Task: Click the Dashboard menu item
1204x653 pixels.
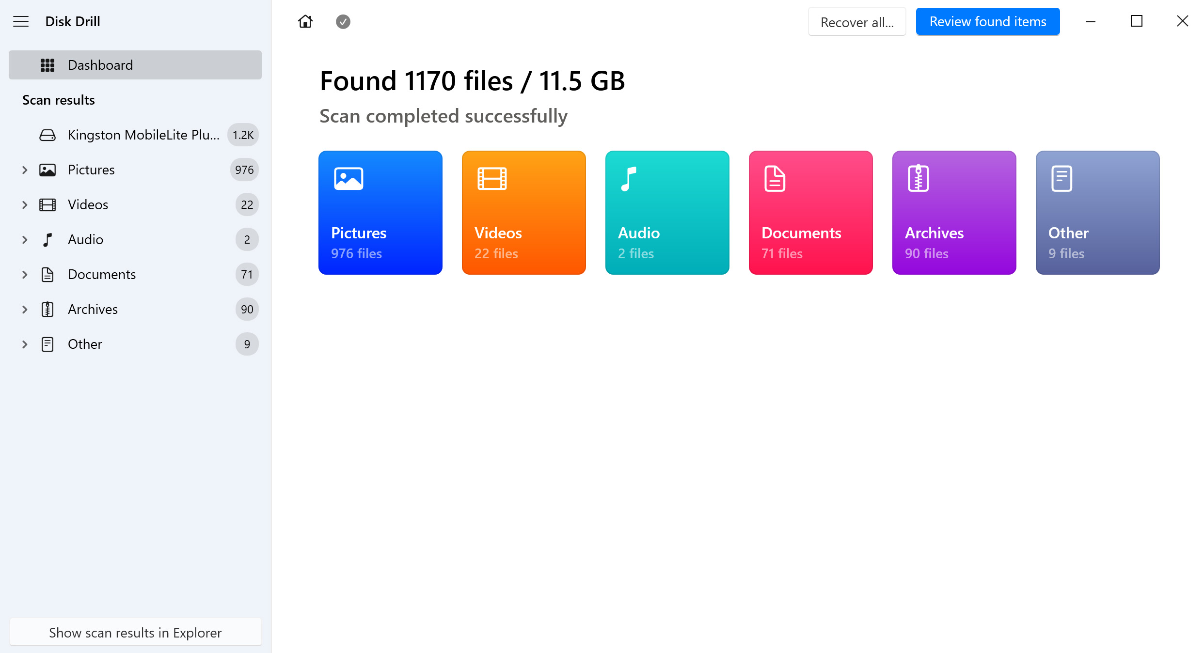Action: pos(135,65)
